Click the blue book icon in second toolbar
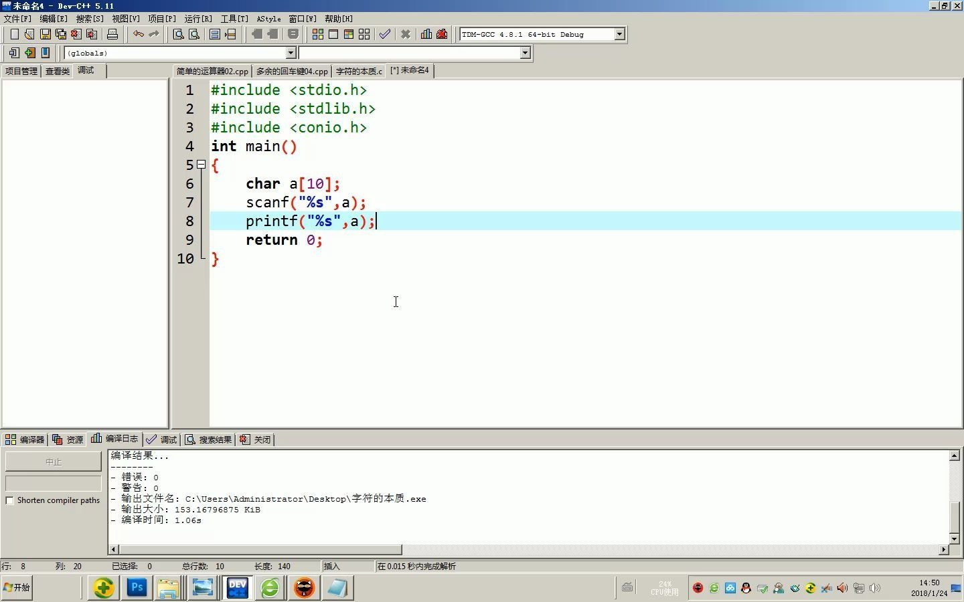 pyautogui.click(x=46, y=53)
